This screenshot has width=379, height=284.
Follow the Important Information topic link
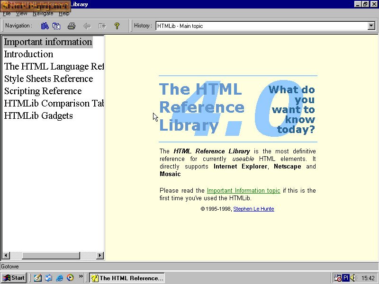[x=244, y=191]
